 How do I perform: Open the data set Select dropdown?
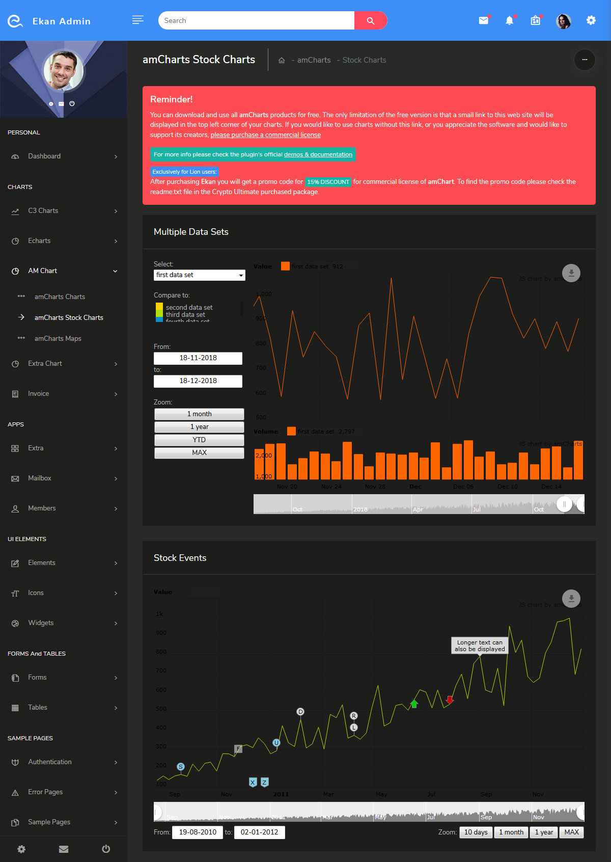coord(199,275)
